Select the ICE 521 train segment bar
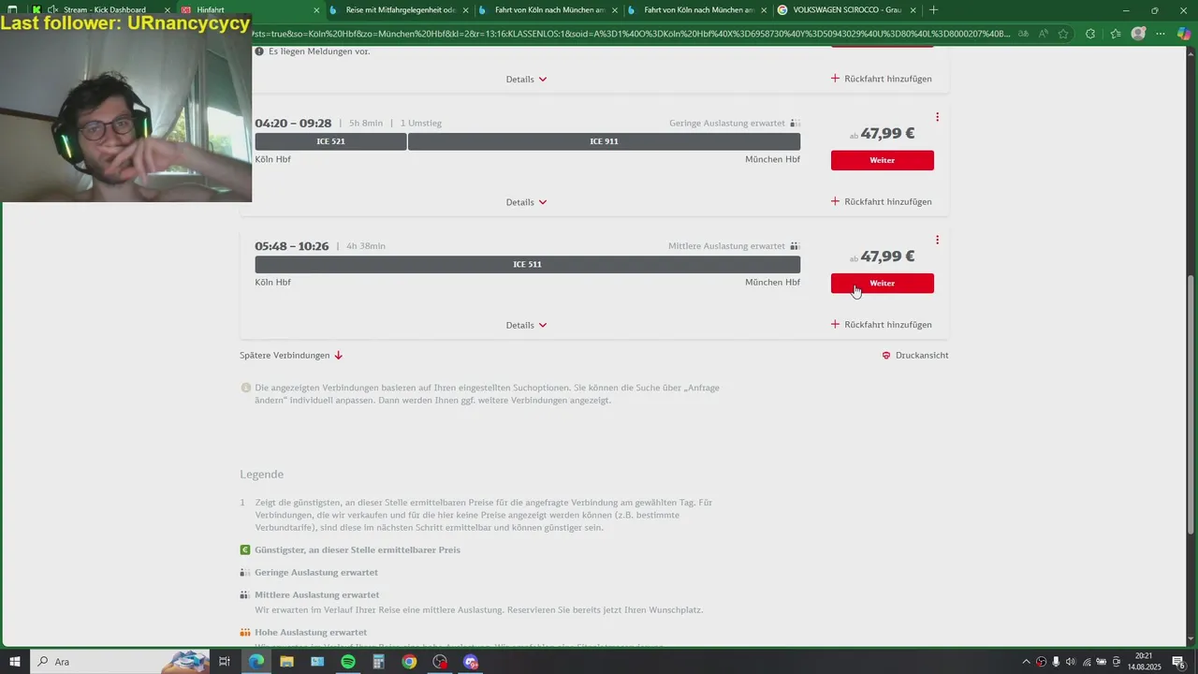Image resolution: width=1198 pixels, height=674 pixels. (330, 141)
